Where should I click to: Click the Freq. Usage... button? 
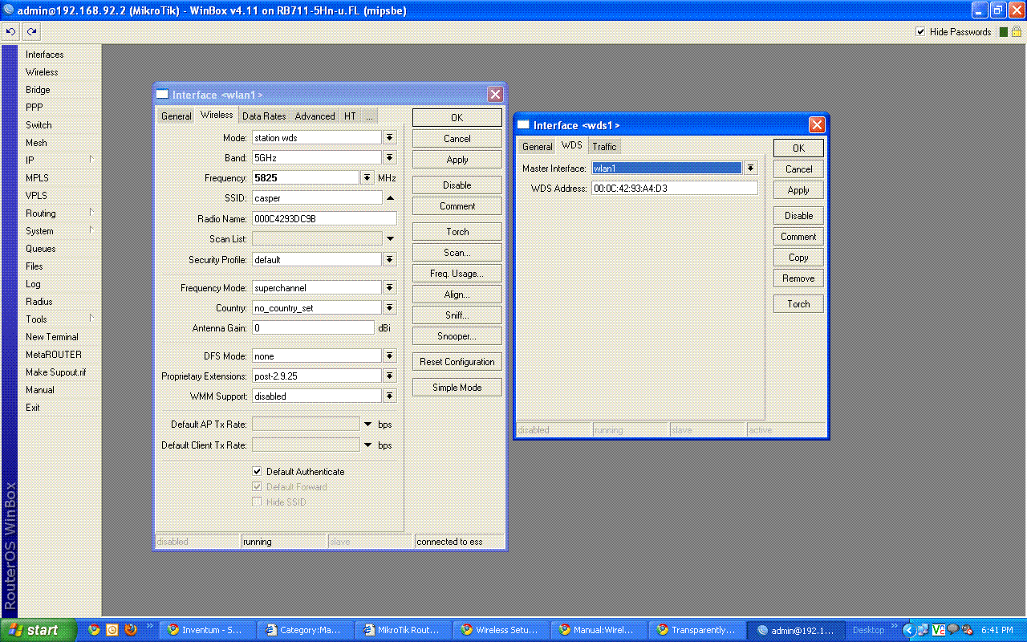[x=457, y=274]
